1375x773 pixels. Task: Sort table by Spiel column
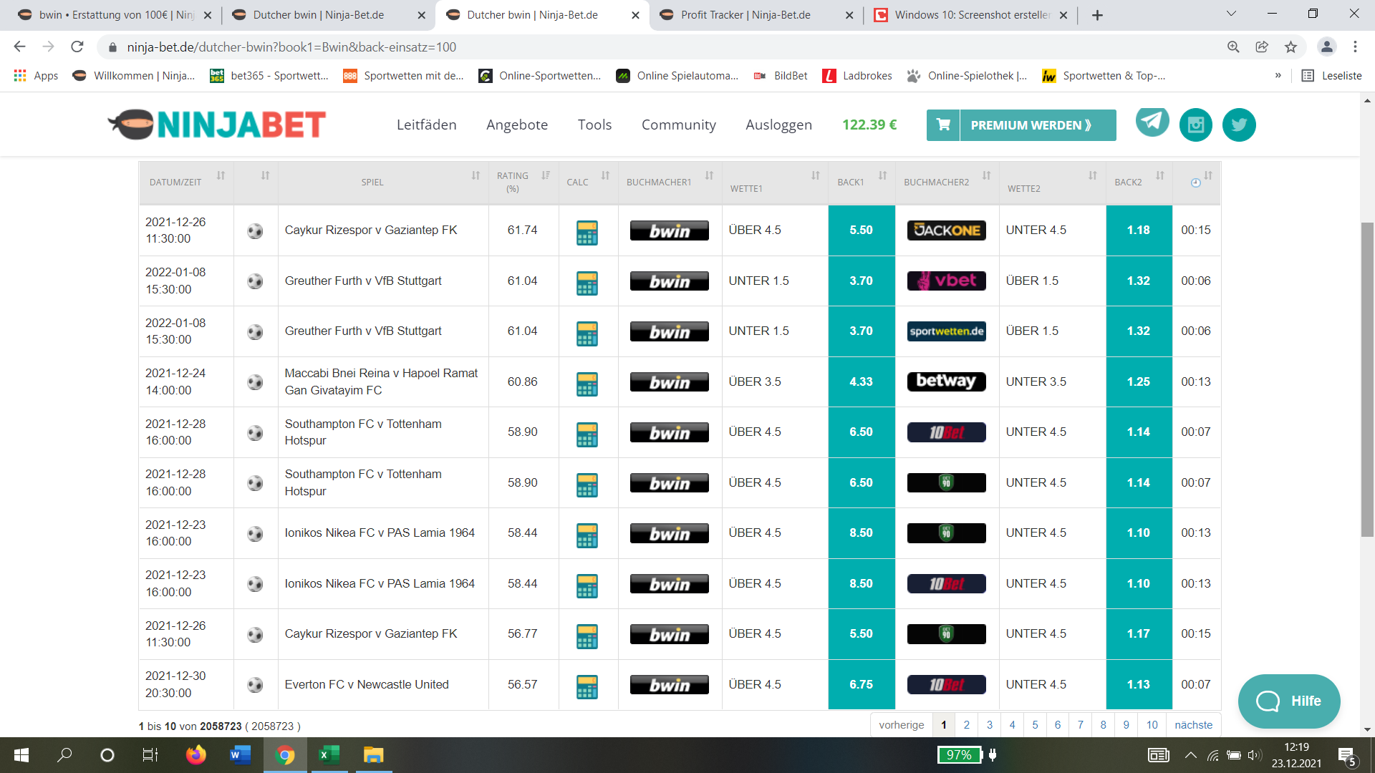pos(384,183)
